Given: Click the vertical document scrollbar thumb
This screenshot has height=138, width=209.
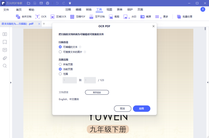Looking at the screenshot, I should tap(205, 29).
